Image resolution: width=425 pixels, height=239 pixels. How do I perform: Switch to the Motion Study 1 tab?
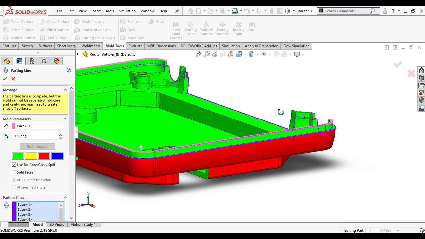pyautogui.click(x=83, y=225)
